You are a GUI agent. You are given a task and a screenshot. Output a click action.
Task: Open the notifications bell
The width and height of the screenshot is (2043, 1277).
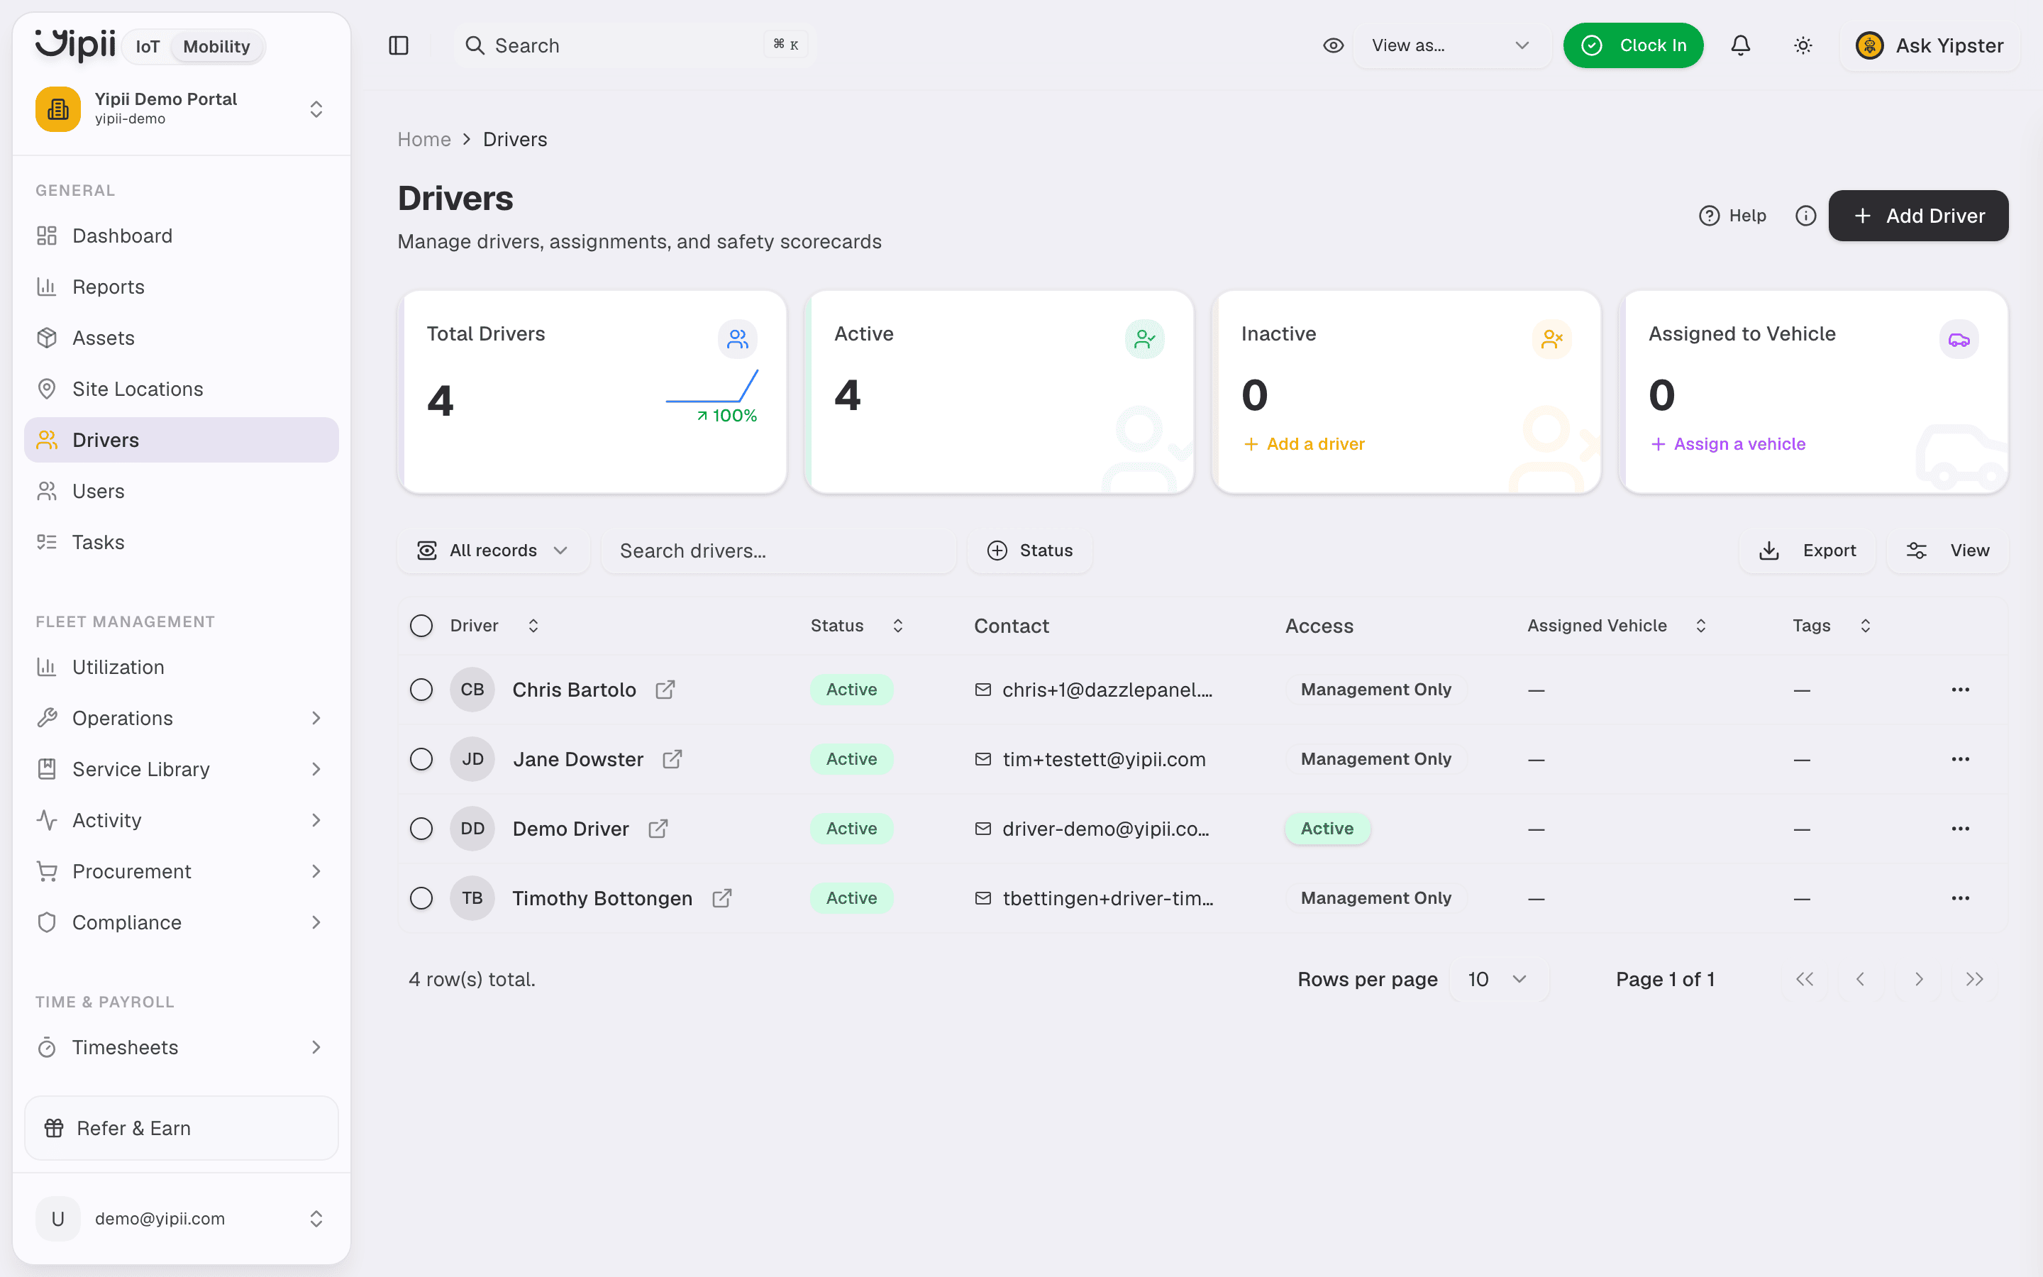(x=1740, y=45)
